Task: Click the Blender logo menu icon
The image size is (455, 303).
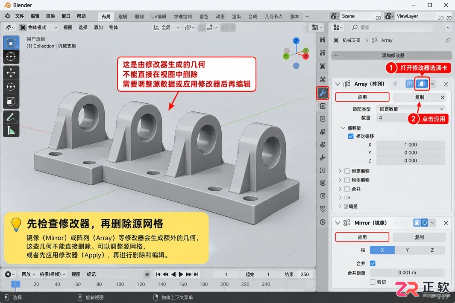Action: 7,16
